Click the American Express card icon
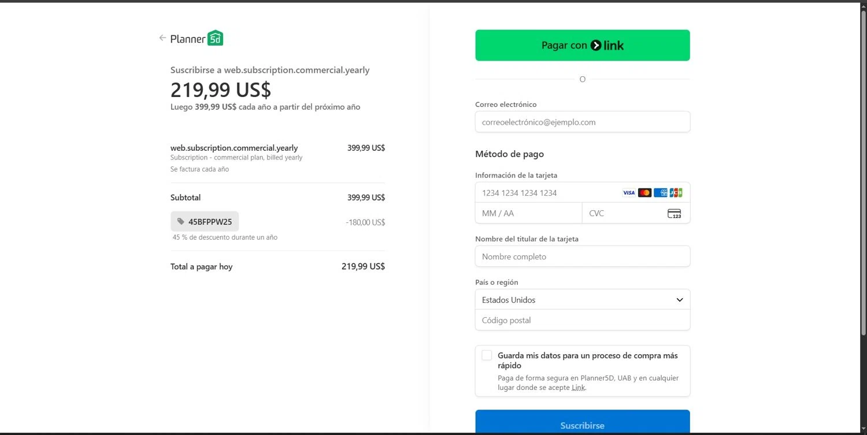Screen dimensions: 867x435 660,193
